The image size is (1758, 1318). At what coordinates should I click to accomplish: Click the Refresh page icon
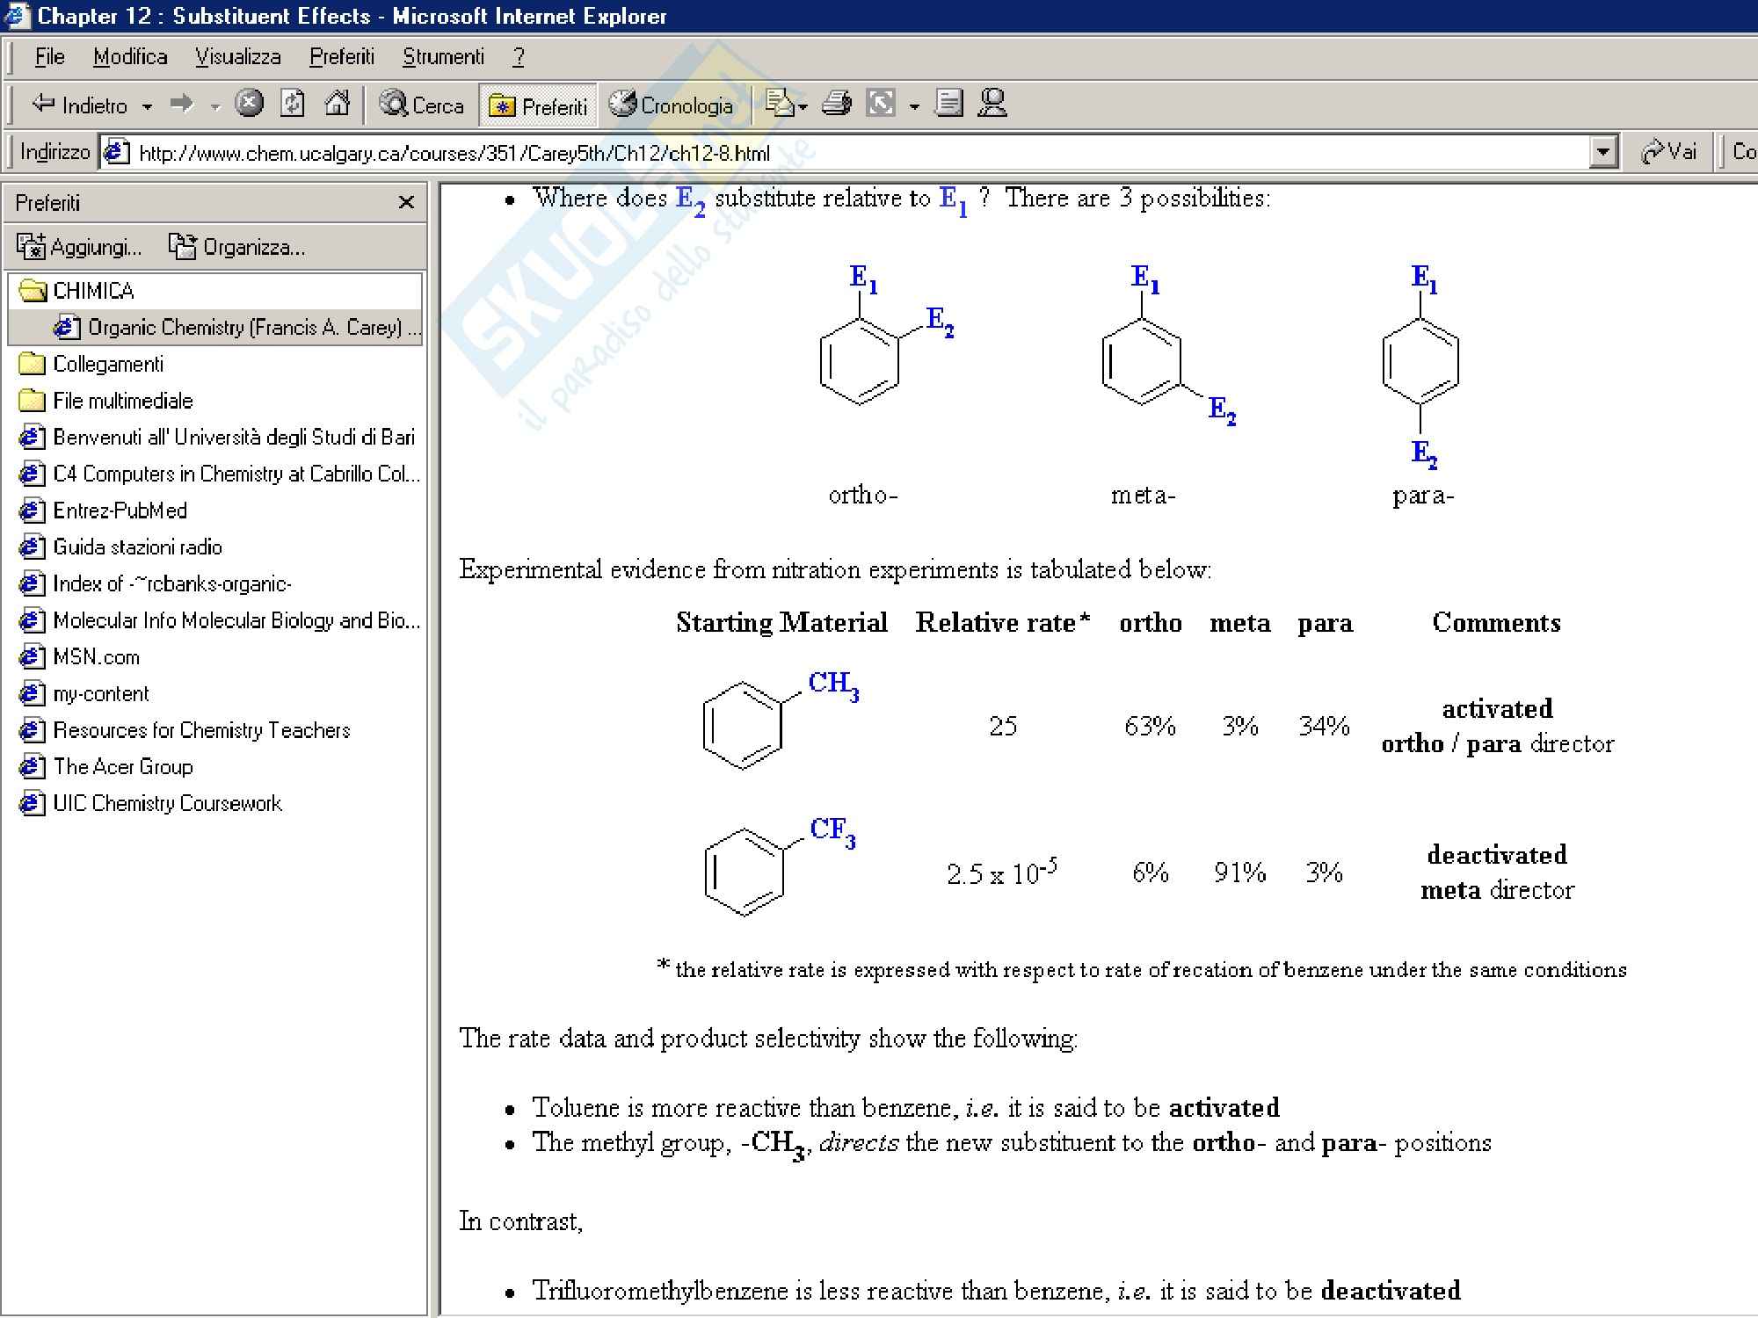[293, 105]
